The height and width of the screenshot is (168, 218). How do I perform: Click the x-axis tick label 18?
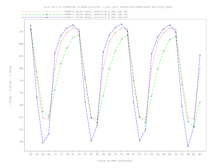coord(67,154)
